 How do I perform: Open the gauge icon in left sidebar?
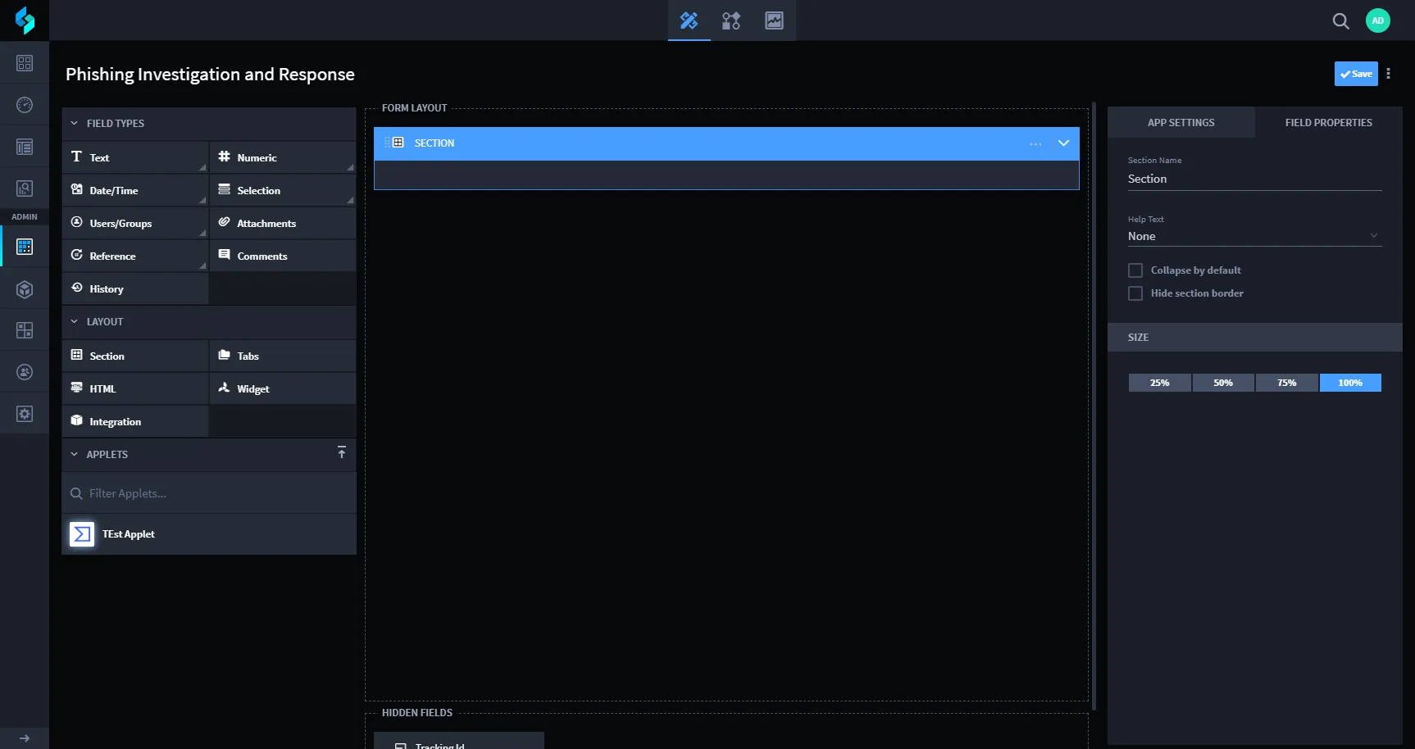(x=25, y=105)
